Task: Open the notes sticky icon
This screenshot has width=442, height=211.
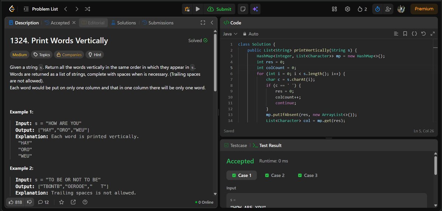Action: [243, 9]
